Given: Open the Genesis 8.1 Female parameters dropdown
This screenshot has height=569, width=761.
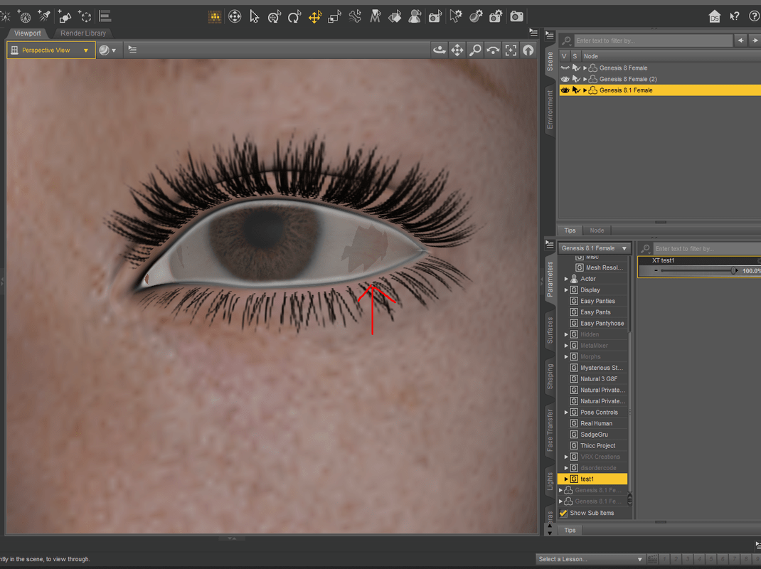Looking at the screenshot, I should coord(595,248).
